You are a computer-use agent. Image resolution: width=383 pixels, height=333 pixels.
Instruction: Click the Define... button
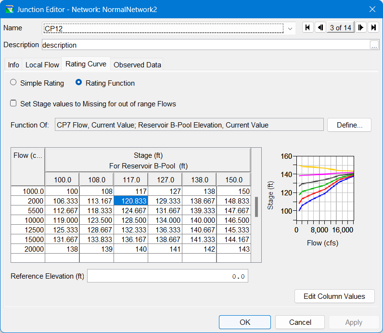pyautogui.click(x=349, y=125)
